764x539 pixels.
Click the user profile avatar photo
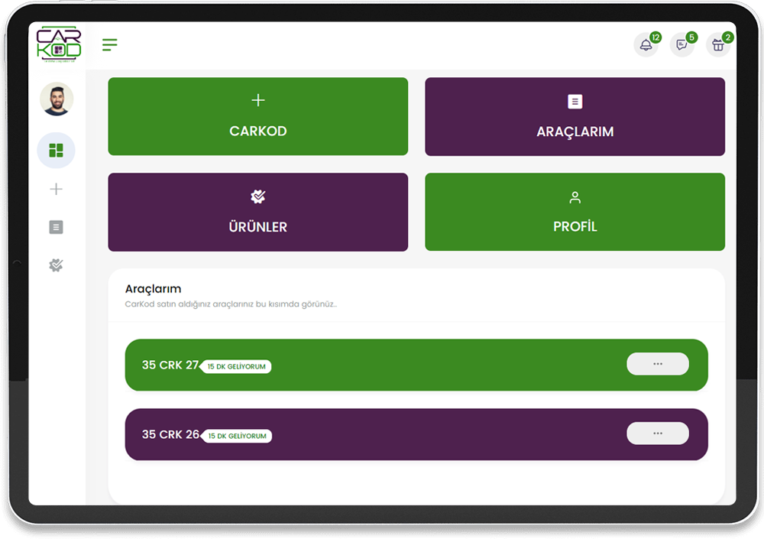tap(57, 99)
